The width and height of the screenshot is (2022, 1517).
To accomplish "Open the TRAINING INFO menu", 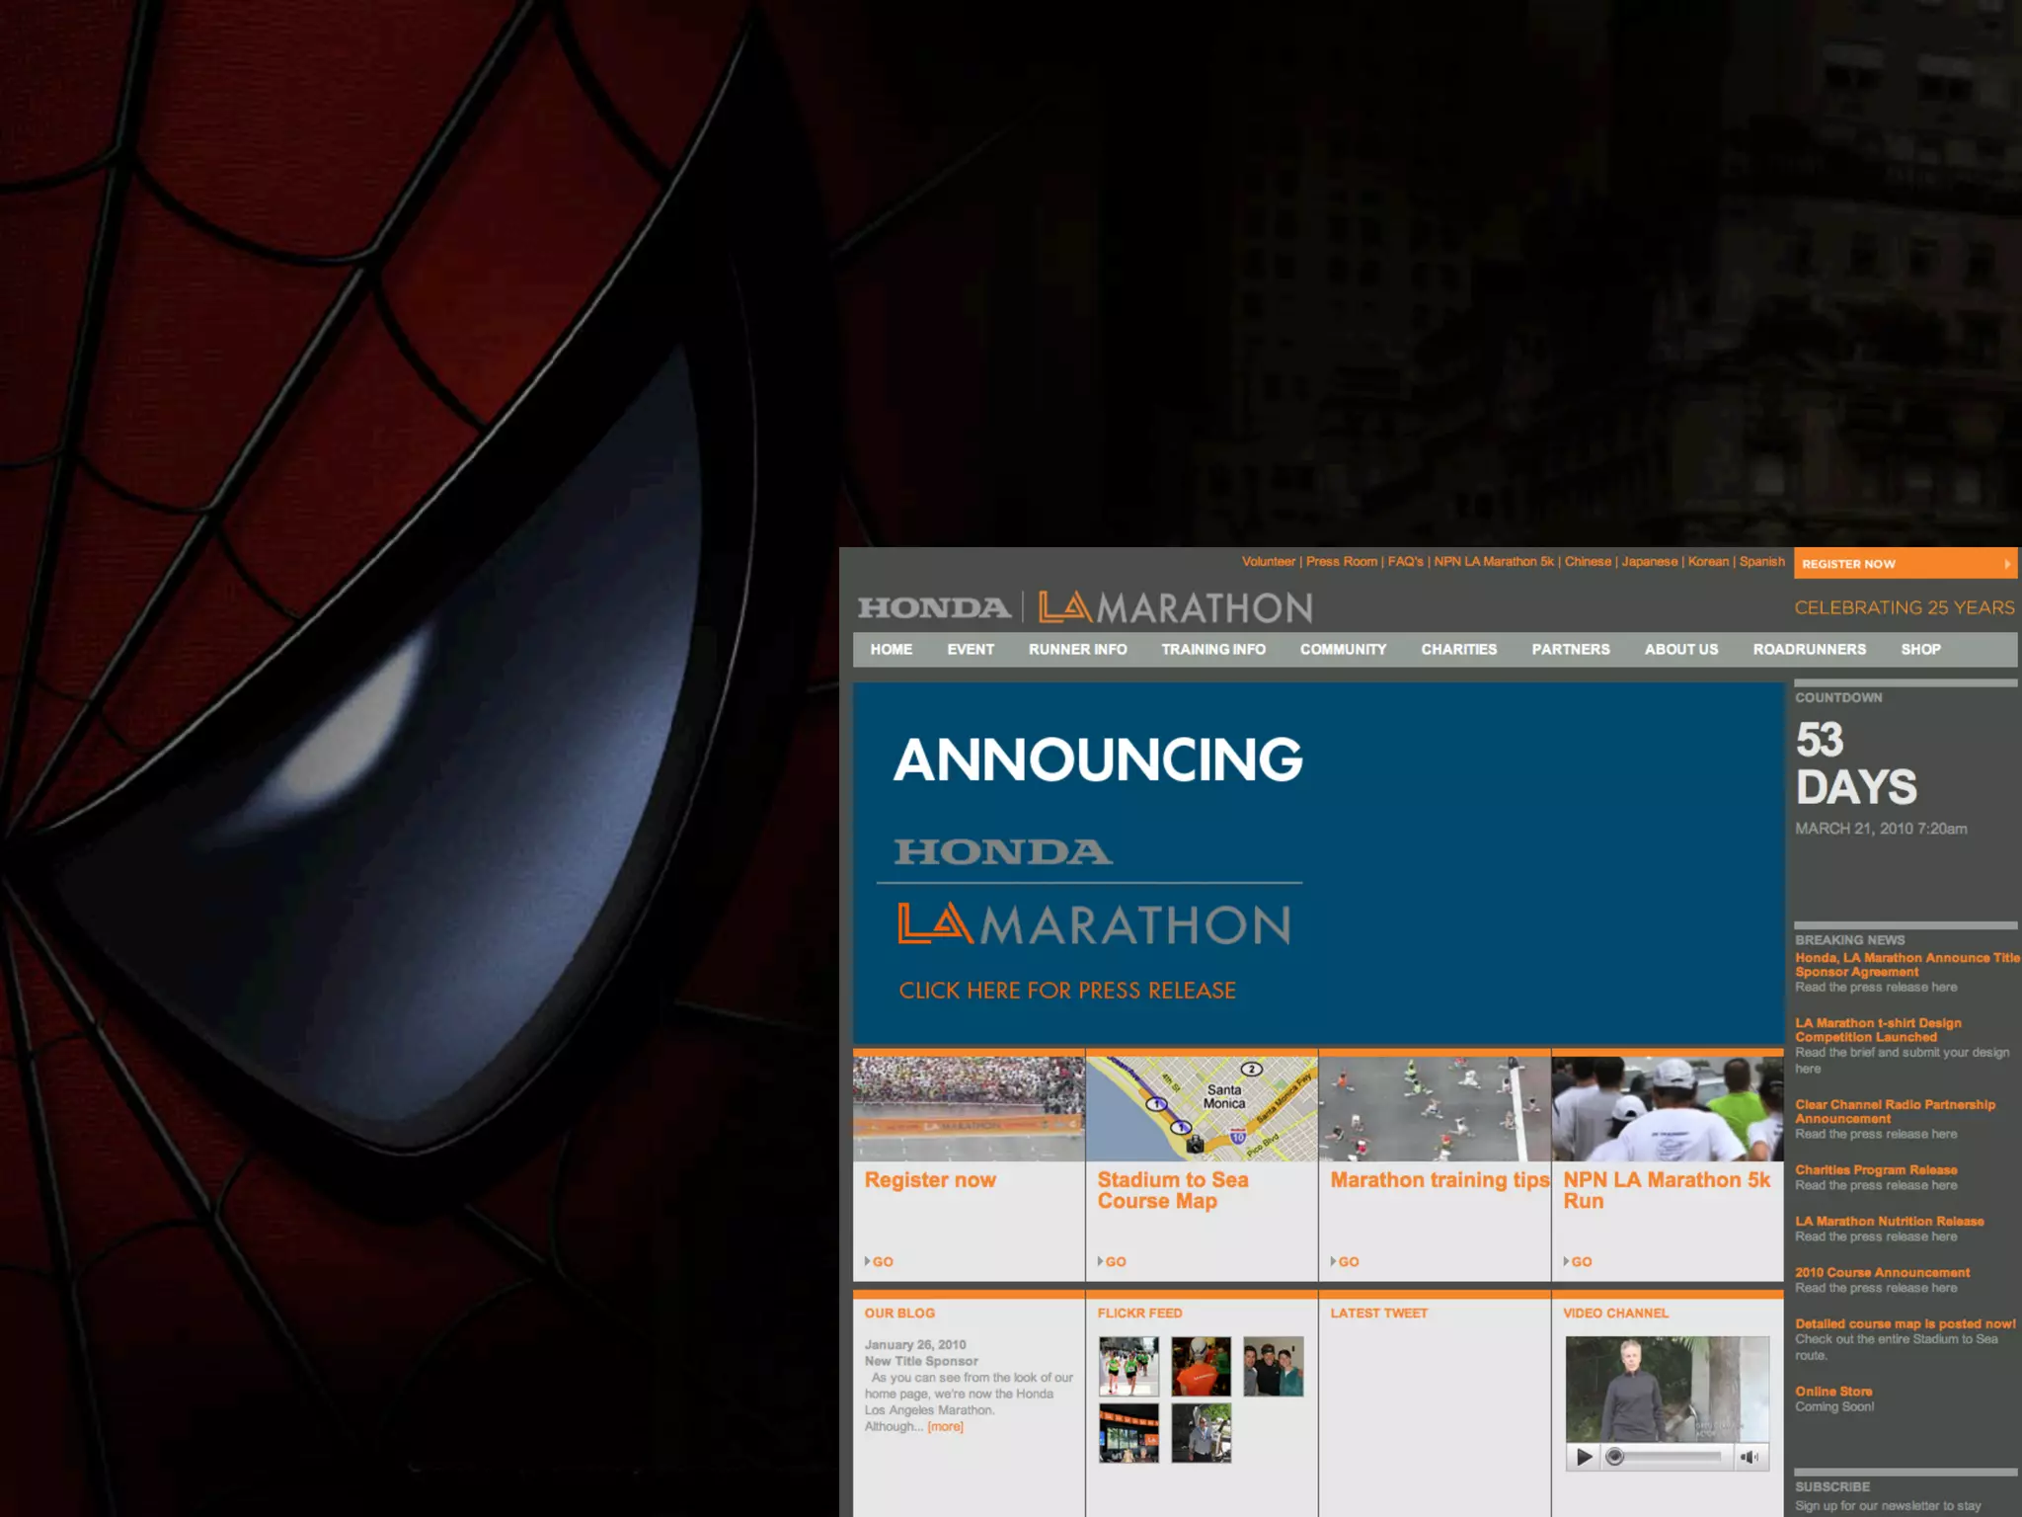I will 1212,649.
